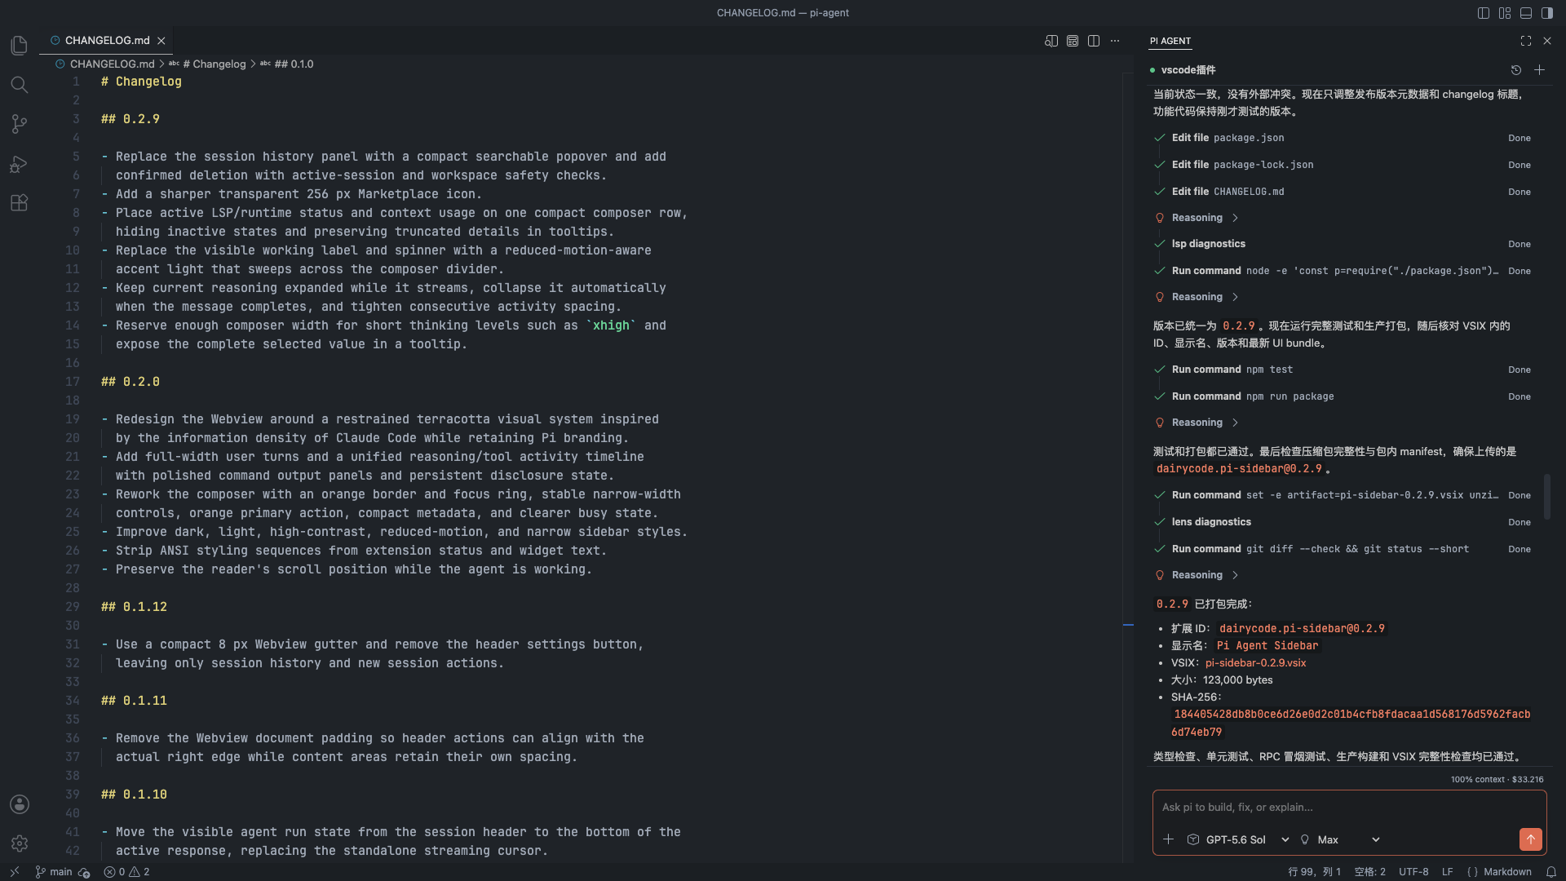Select the CHANGELOG.md editor tab
The height and width of the screenshot is (881, 1566).
106,41
